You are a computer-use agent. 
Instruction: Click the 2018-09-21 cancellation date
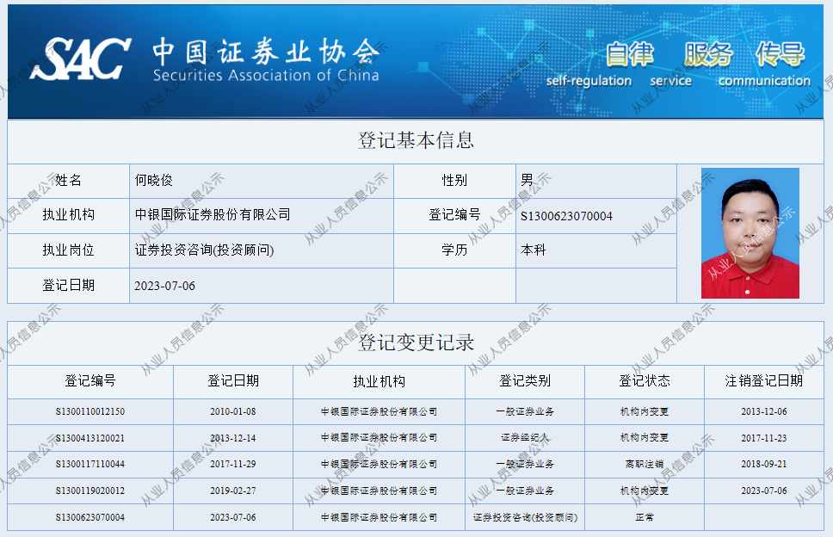coord(763,465)
